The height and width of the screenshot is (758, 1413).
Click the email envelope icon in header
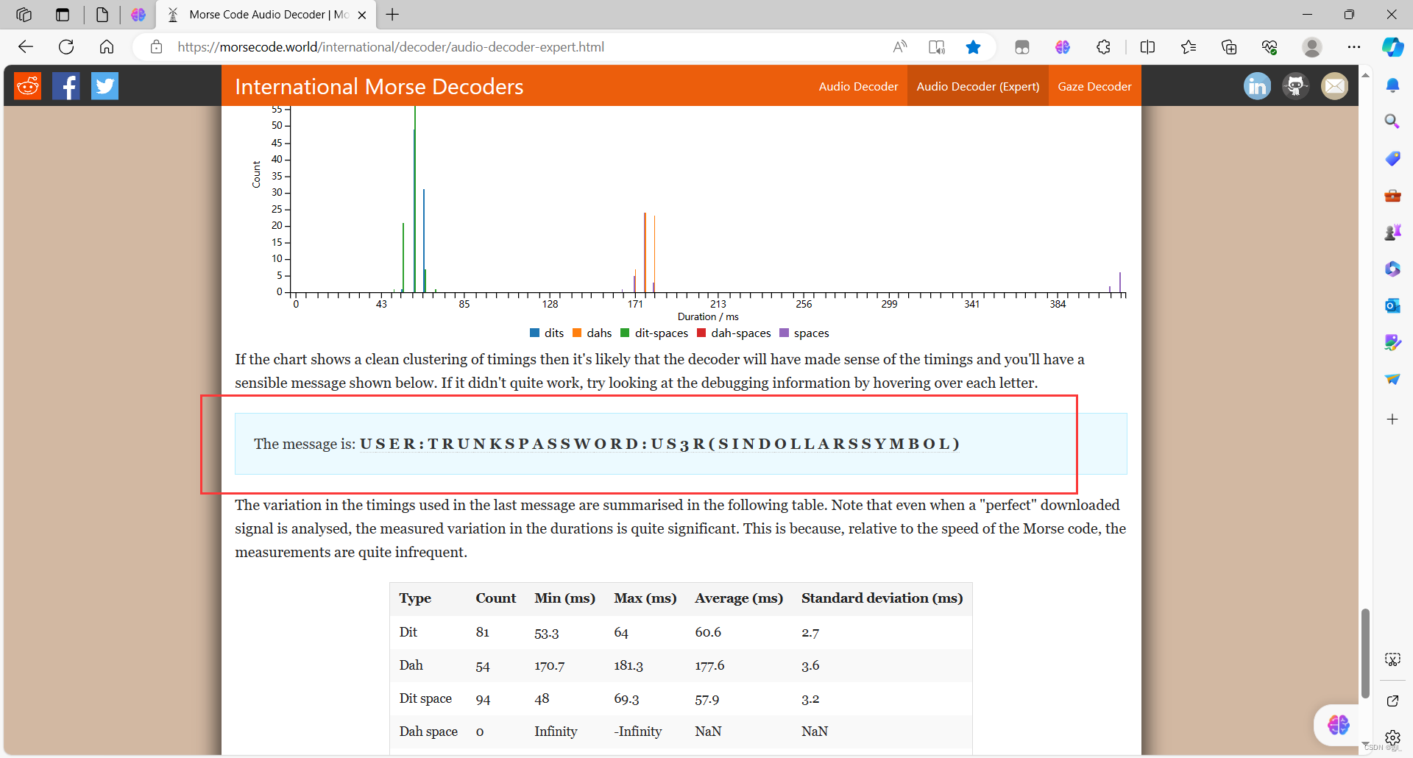click(1334, 86)
